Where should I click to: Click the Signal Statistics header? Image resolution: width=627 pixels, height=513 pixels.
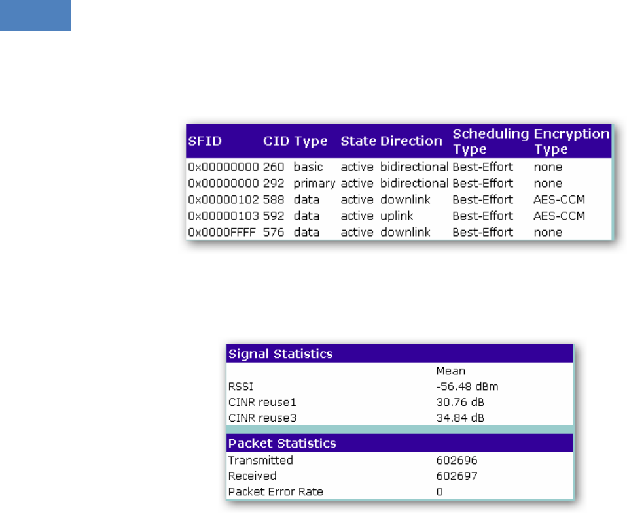pos(400,354)
